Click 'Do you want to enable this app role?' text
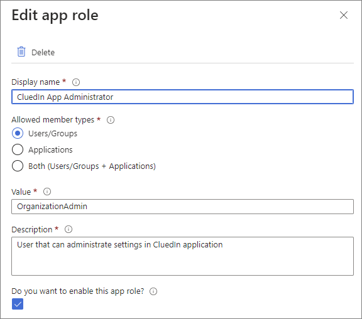 point(78,291)
